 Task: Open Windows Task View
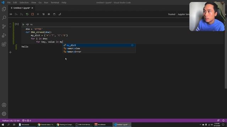pyautogui.click(x=14, y=125)
